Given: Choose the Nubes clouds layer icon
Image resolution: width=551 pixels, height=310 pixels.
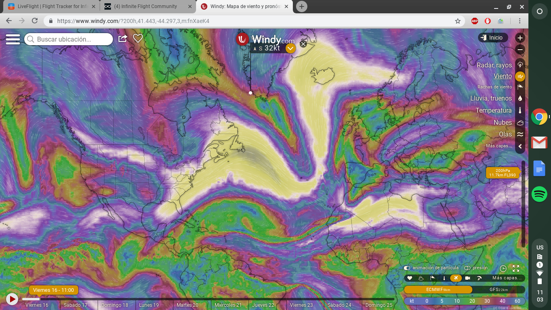Looking at the screenshot, I should pyautogui.click(x=520, y=123).
